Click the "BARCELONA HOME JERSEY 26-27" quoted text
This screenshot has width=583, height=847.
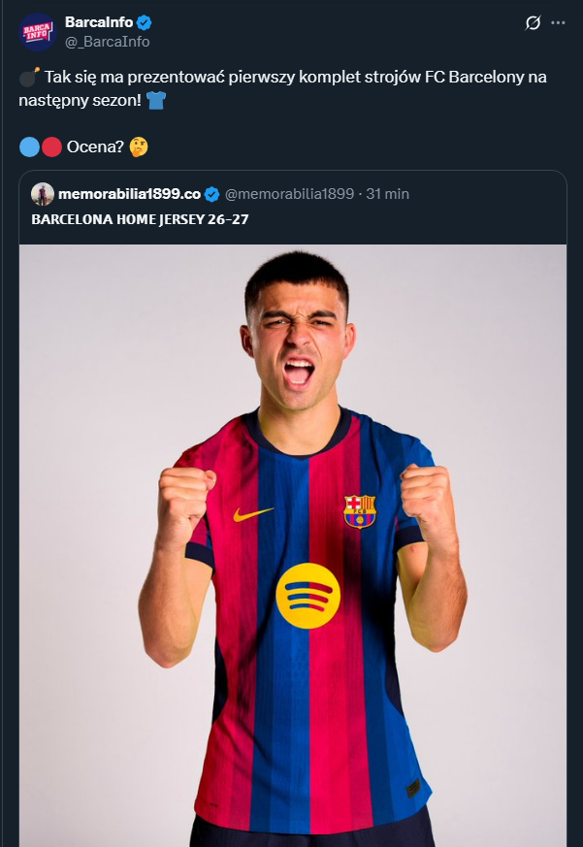click(x=140, y=219)
